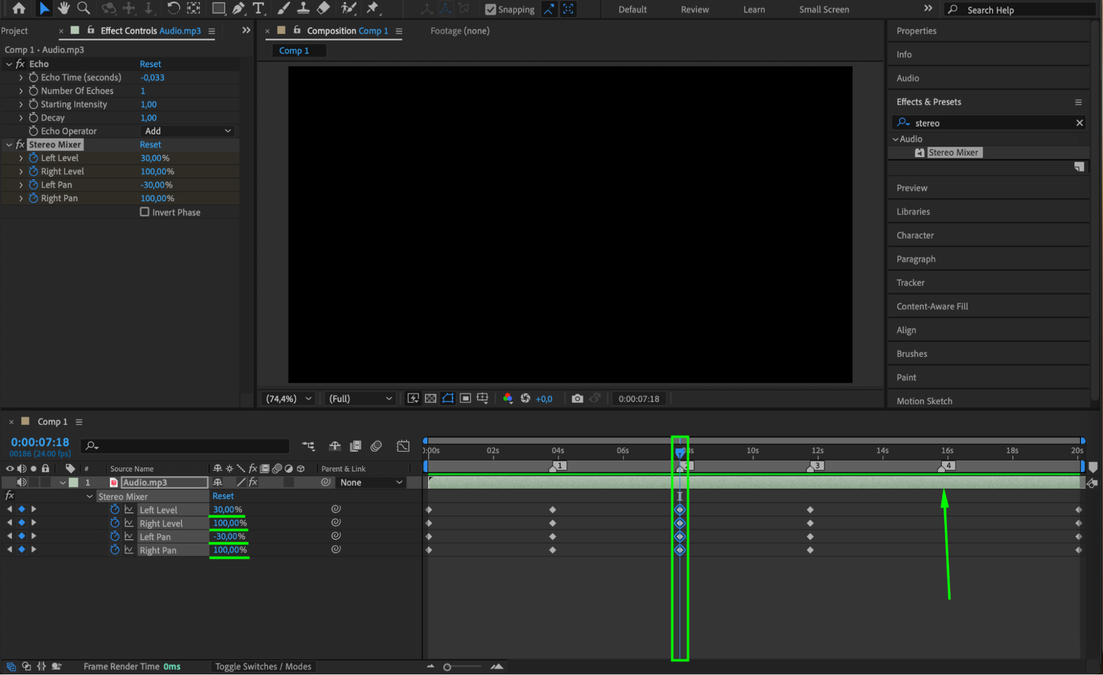The height and width of the screenshot is (675, 1103).
Task: Uncheck the Snapping checkbox
Action: [490, 9]
